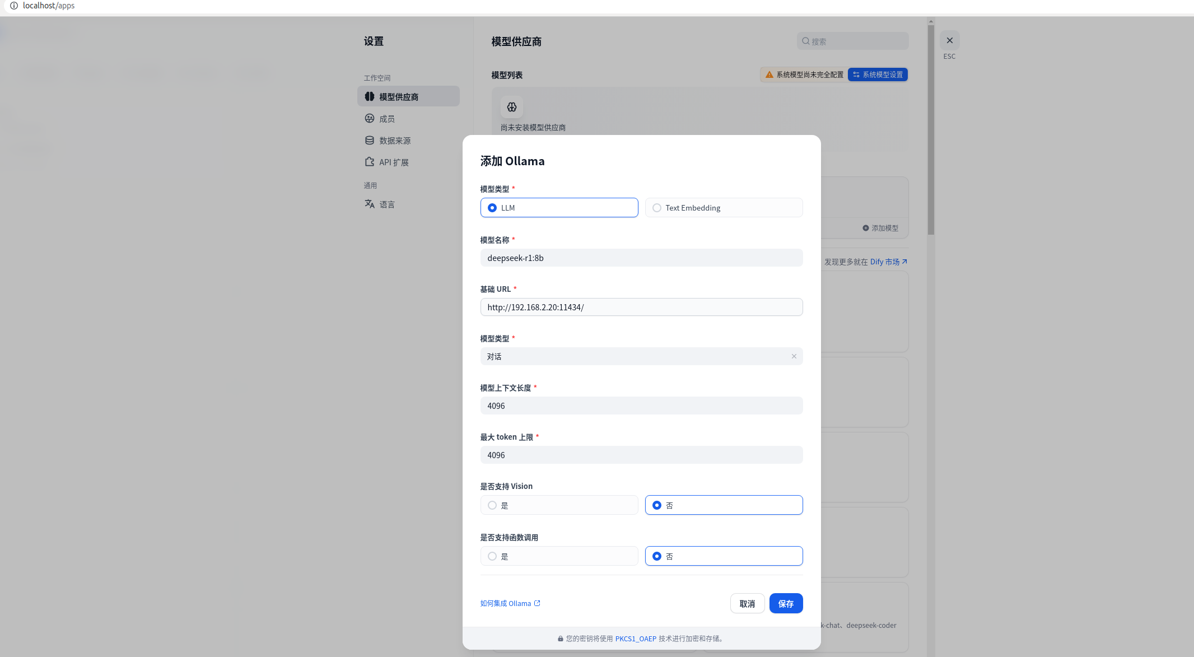Select the Text Embedding radio option
1194x657 pixels.
coord(657,208)
